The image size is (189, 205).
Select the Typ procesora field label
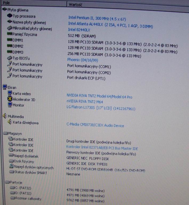click(x=24, y=16)
